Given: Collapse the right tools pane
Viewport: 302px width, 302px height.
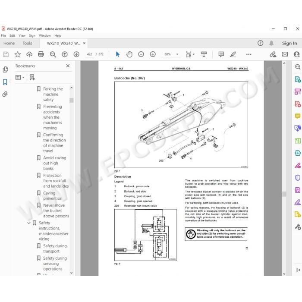Looking at the screenshot, I should tap(298, 270).
